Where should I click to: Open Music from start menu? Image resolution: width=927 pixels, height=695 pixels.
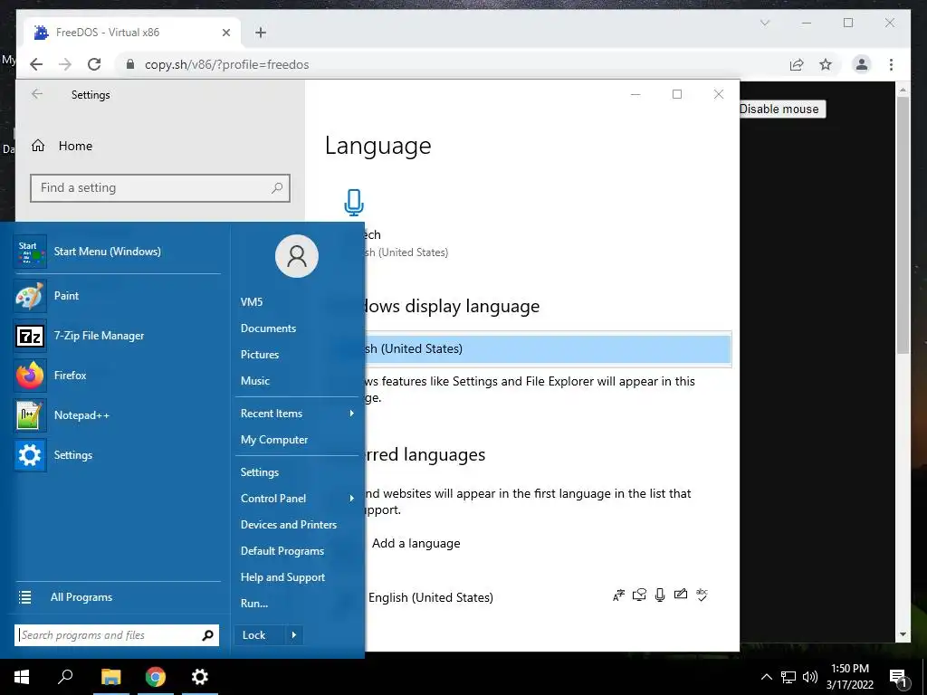coord(255,381)
